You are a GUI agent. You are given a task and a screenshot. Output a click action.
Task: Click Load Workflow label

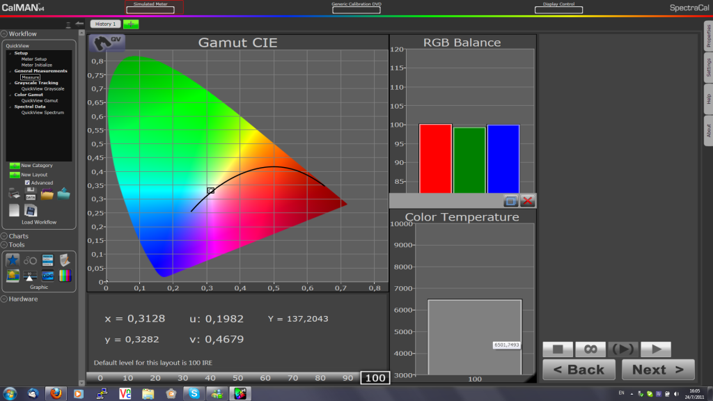39,222
